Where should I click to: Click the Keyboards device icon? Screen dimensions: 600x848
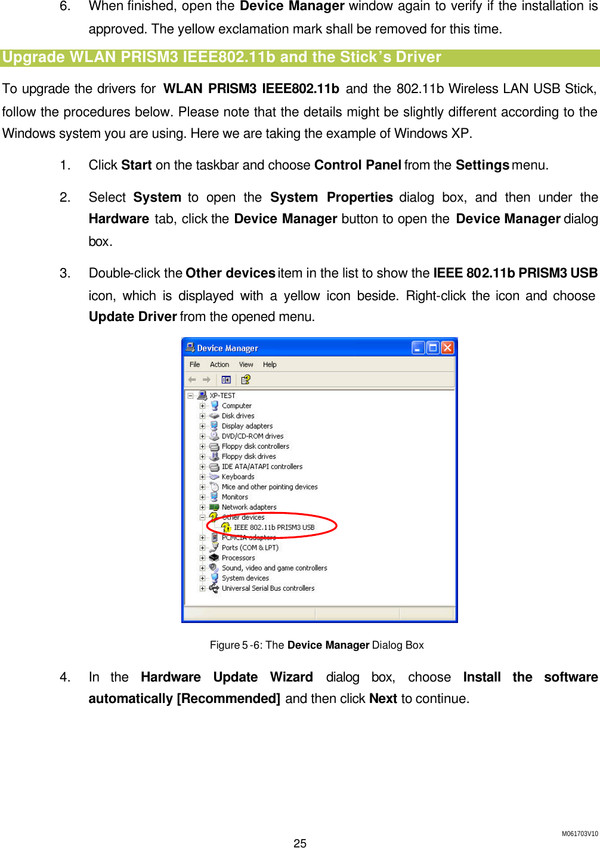point(215,476)
